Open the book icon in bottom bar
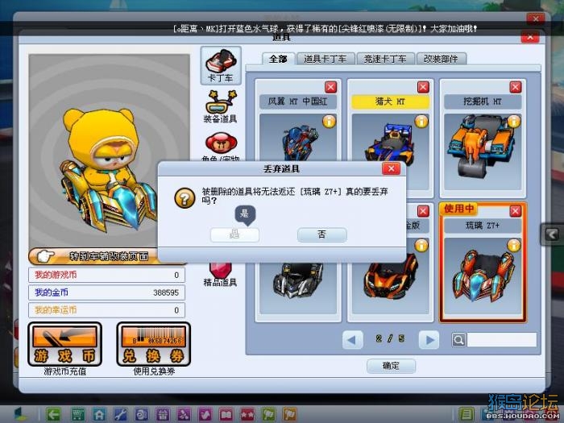 point(226,414)
